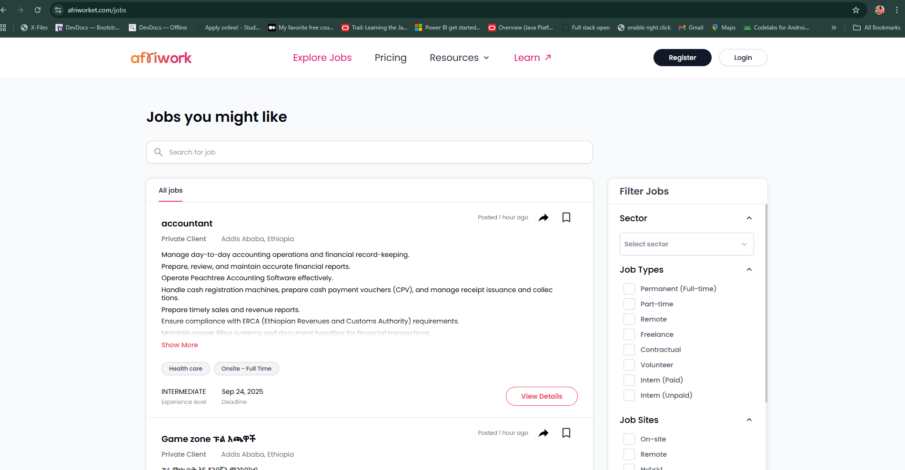The image size is (905, 470).
Task: Enable the Freelance job type filter
Action: click(x=629, y=334)
